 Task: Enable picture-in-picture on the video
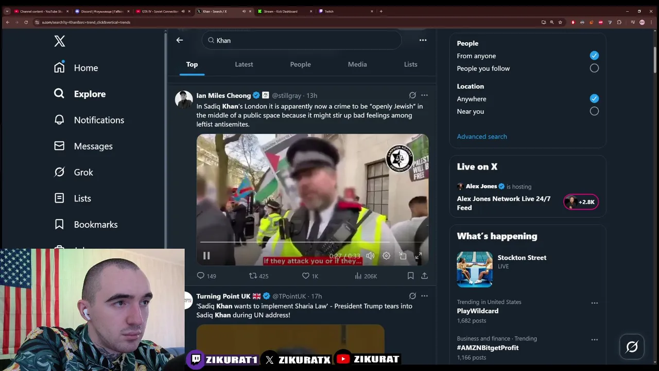pos(403,256)
